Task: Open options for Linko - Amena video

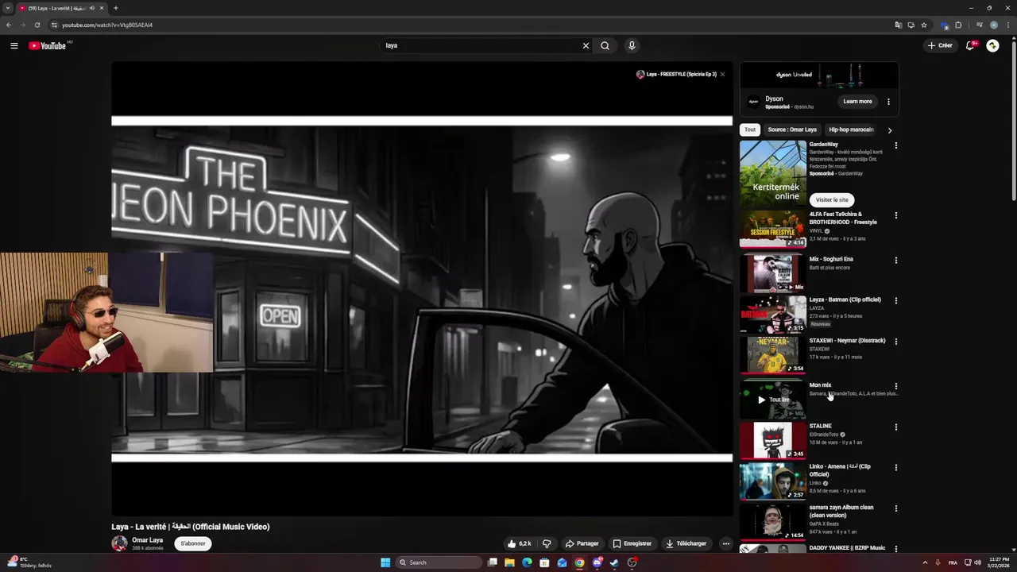Action: [895, 467]
